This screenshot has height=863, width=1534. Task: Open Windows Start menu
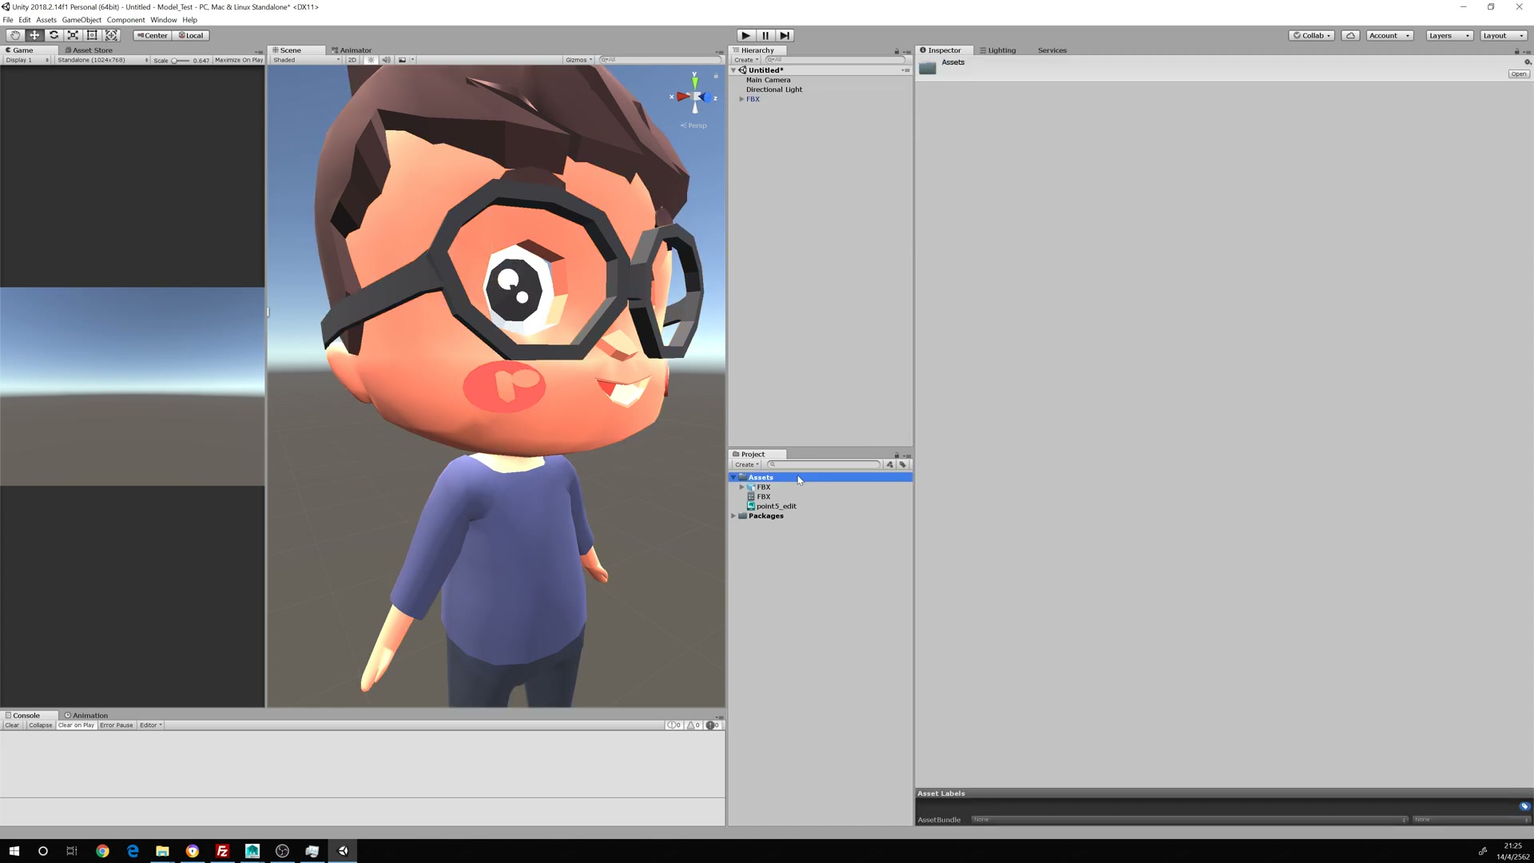(14, 851)
